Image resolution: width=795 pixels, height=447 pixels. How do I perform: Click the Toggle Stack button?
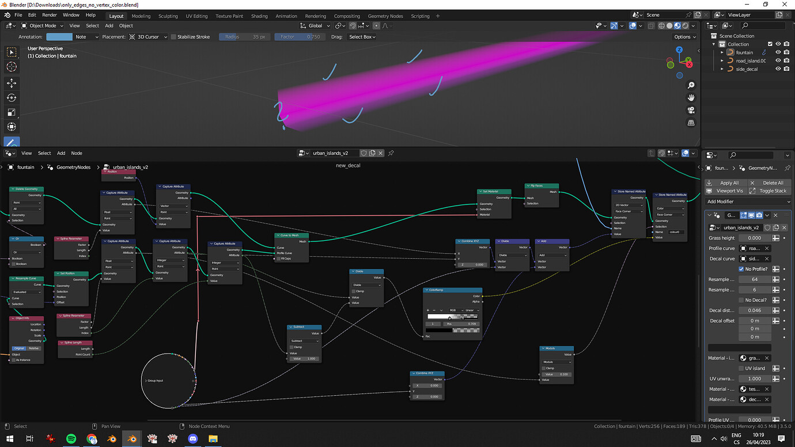pos(771,191)
